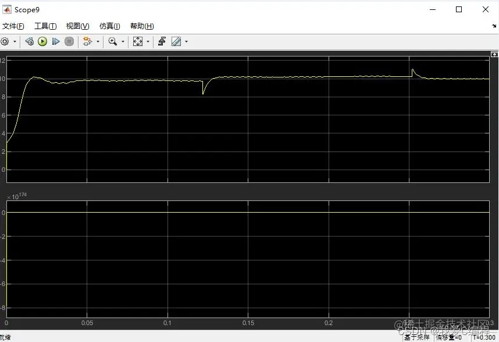Expand the Zoom tool dropdown arrow
Image resolution: width=499 pixels, height=342 pixels.
[x=123, y=41]
